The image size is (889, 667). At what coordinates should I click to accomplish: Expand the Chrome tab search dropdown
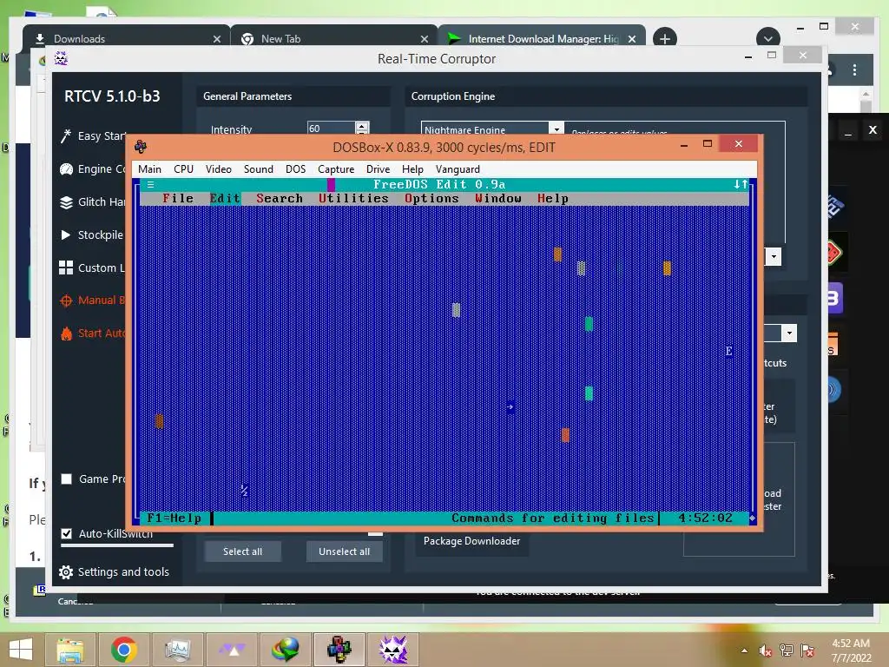point(767,38)
